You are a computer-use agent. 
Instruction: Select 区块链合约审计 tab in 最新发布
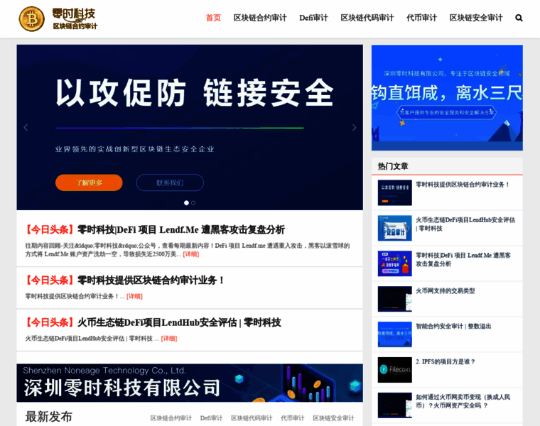[x=171, y=418]
